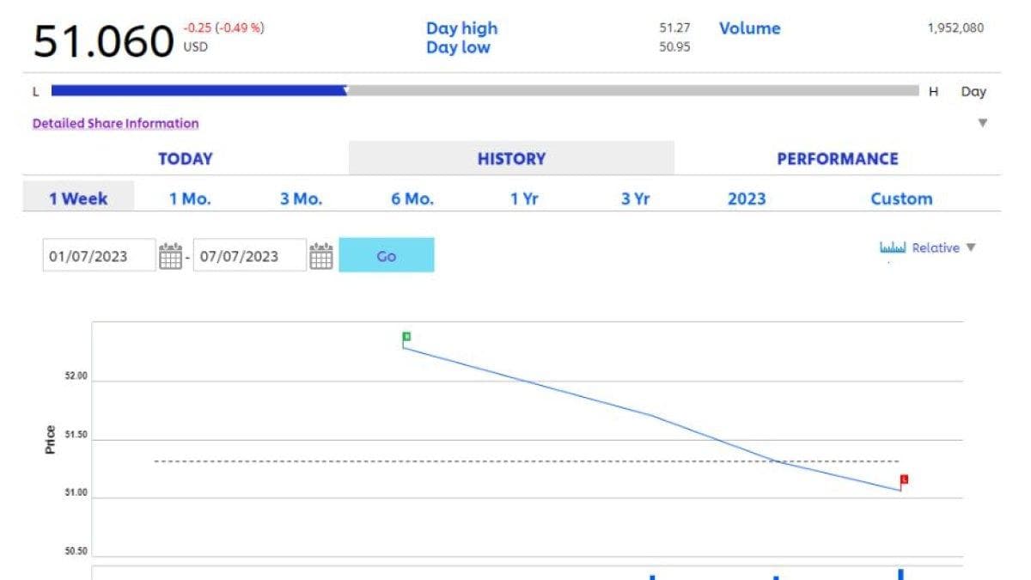The width and height of the screenshot is (1031, 580).
Task: Click the day high value 51.27
Action: pyautogui.click(x=674, y=27)
